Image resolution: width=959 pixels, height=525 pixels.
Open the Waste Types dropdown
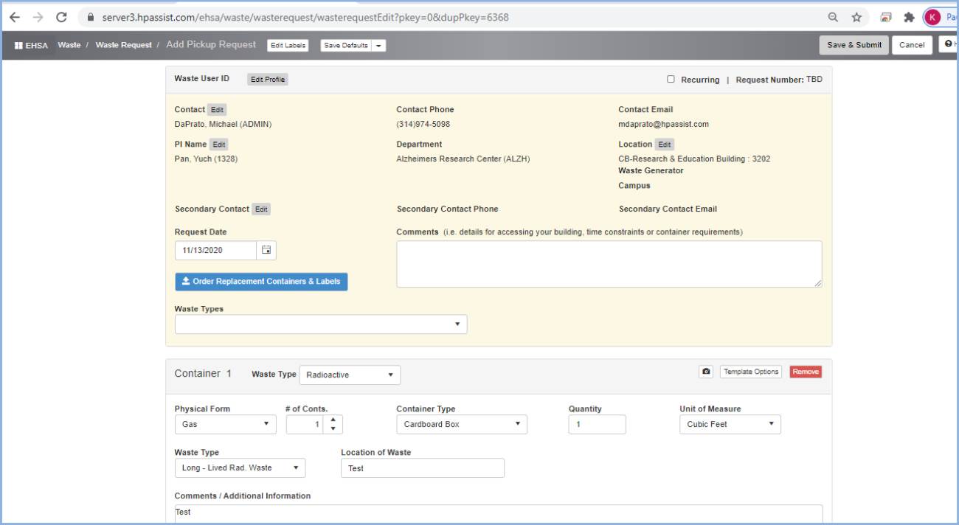coord(320,324)
